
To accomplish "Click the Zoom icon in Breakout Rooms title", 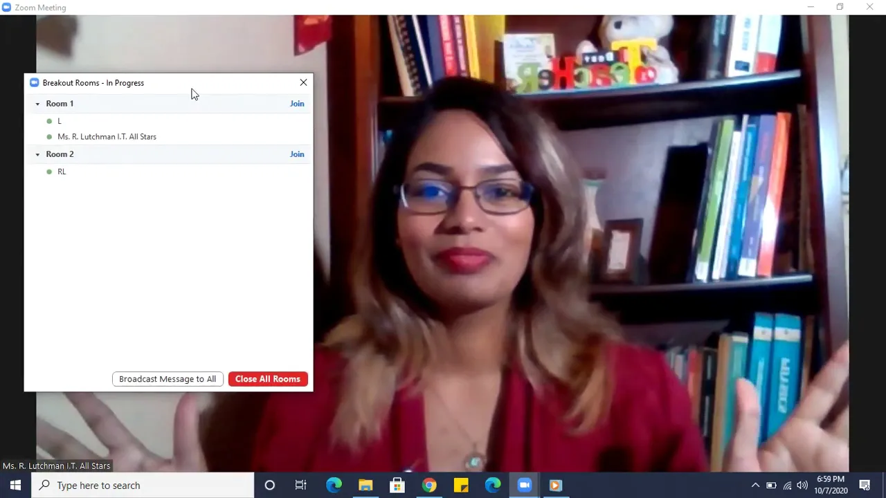I will (34, 82).
